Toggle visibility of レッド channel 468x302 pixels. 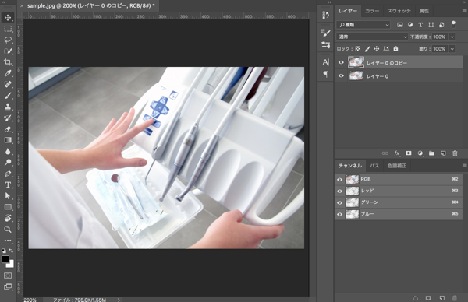(x=339, y=191)
